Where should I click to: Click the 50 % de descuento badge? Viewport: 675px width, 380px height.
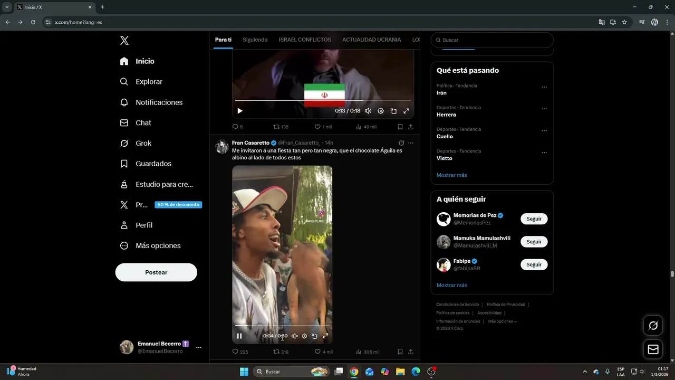[x=178, y=205]
